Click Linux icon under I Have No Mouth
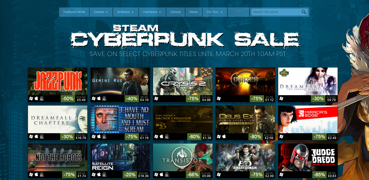 pos(104,137)
